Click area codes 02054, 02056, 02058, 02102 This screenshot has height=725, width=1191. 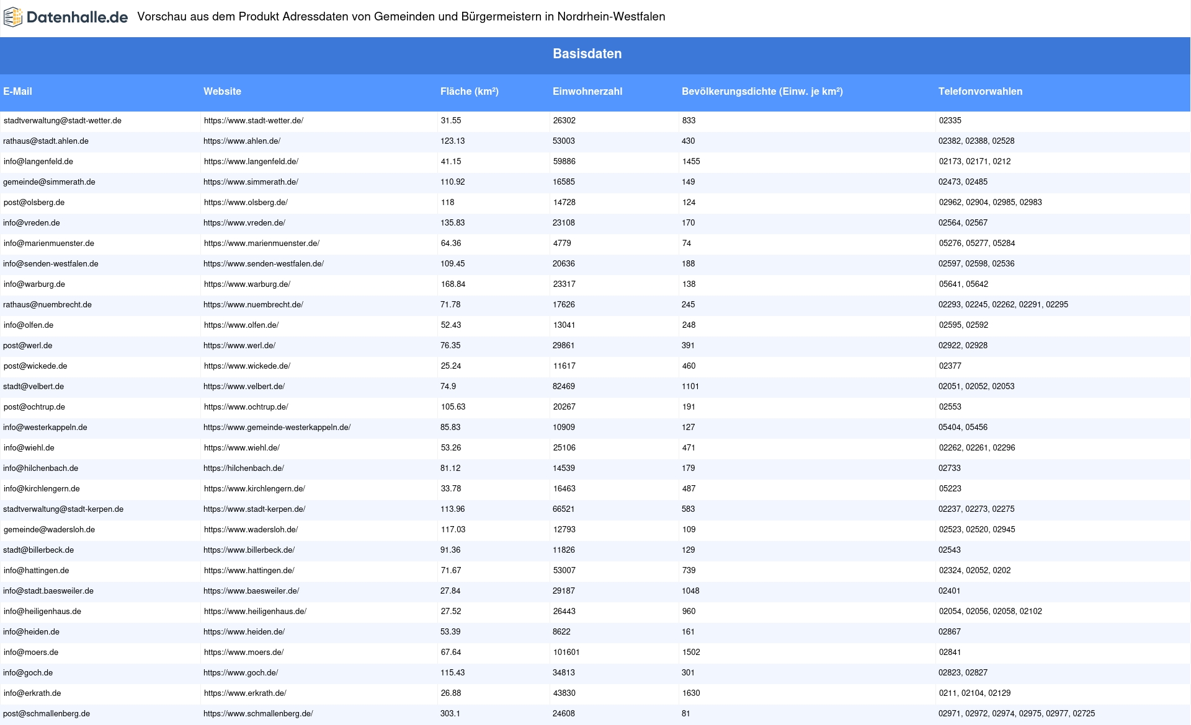[991, 612]
